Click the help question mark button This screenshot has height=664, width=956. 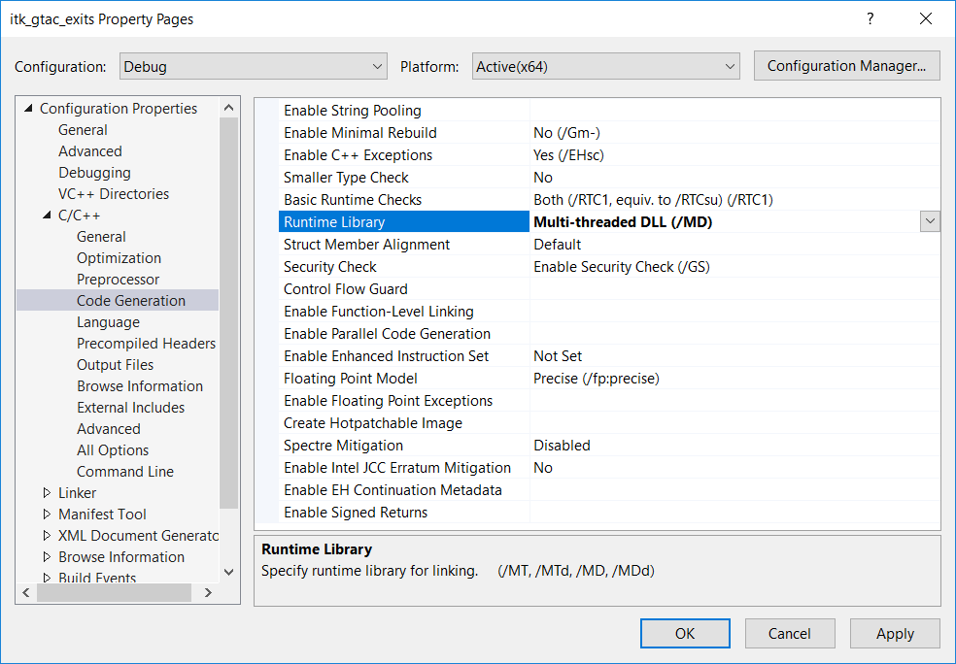tap(871, 19)
